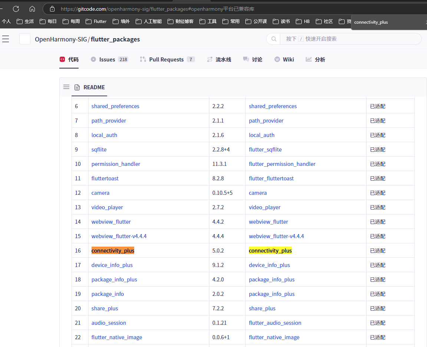Toggle README outline list icon
Viewport: 427px width, 347px height.
66,87
